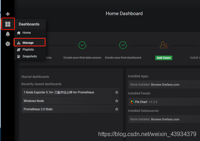Click the Installed Panels heading
The width and height of the screenshot is (200, 141).
pyautogui.click(x=139, y=93)
